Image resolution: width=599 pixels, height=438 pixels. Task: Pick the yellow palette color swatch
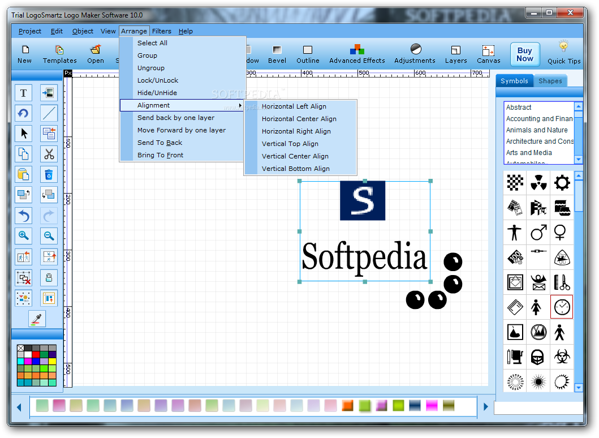(53, 361)
